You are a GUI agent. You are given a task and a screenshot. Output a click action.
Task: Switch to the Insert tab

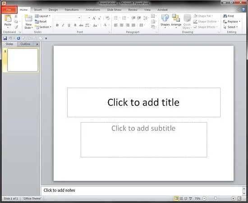coord(38,9)
